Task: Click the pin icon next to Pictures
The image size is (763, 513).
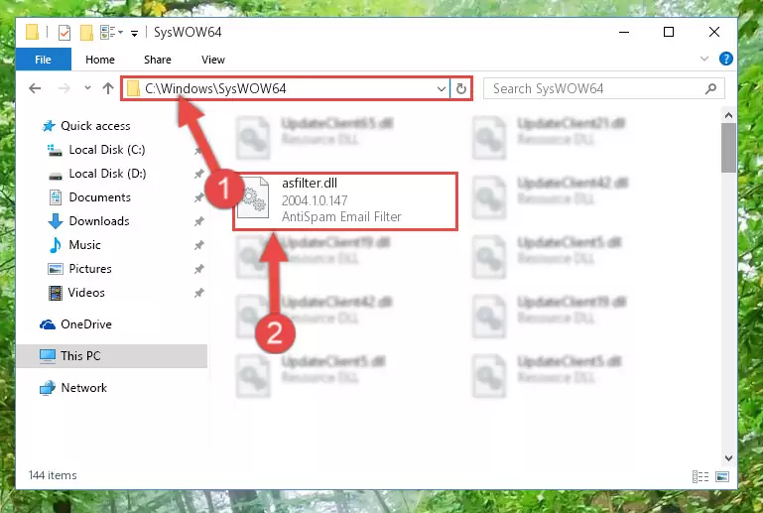Action: pos(198,270)
